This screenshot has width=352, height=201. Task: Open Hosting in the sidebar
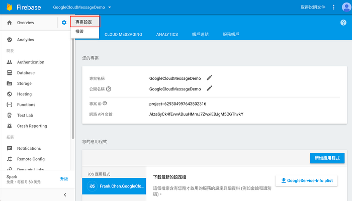click(24, 94)
